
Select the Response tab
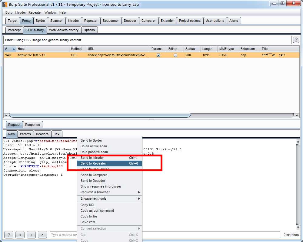click(32, 125)
